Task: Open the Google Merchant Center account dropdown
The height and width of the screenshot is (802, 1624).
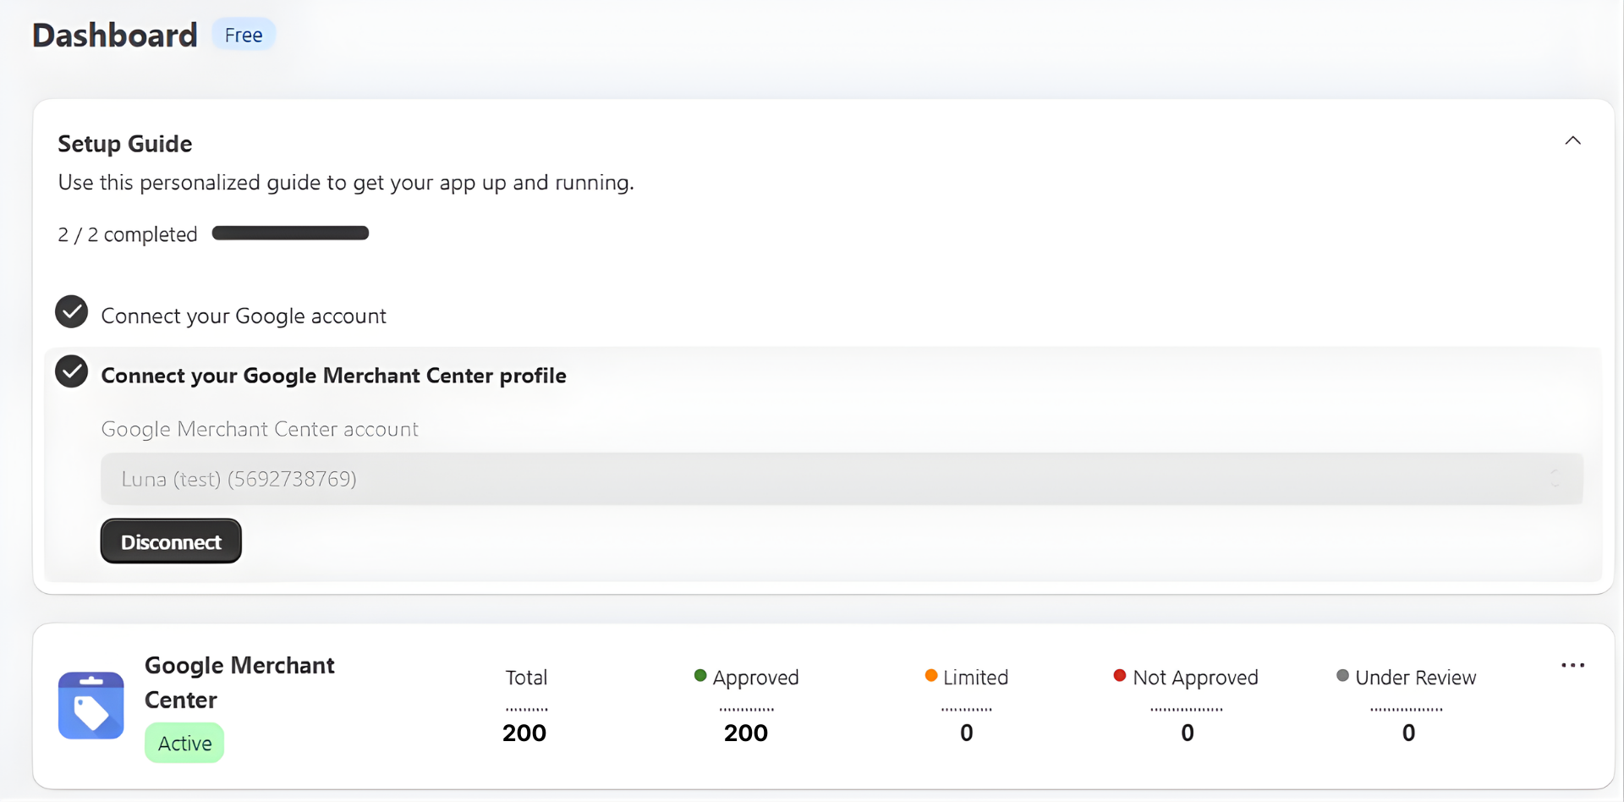Action: pos(841,479)
